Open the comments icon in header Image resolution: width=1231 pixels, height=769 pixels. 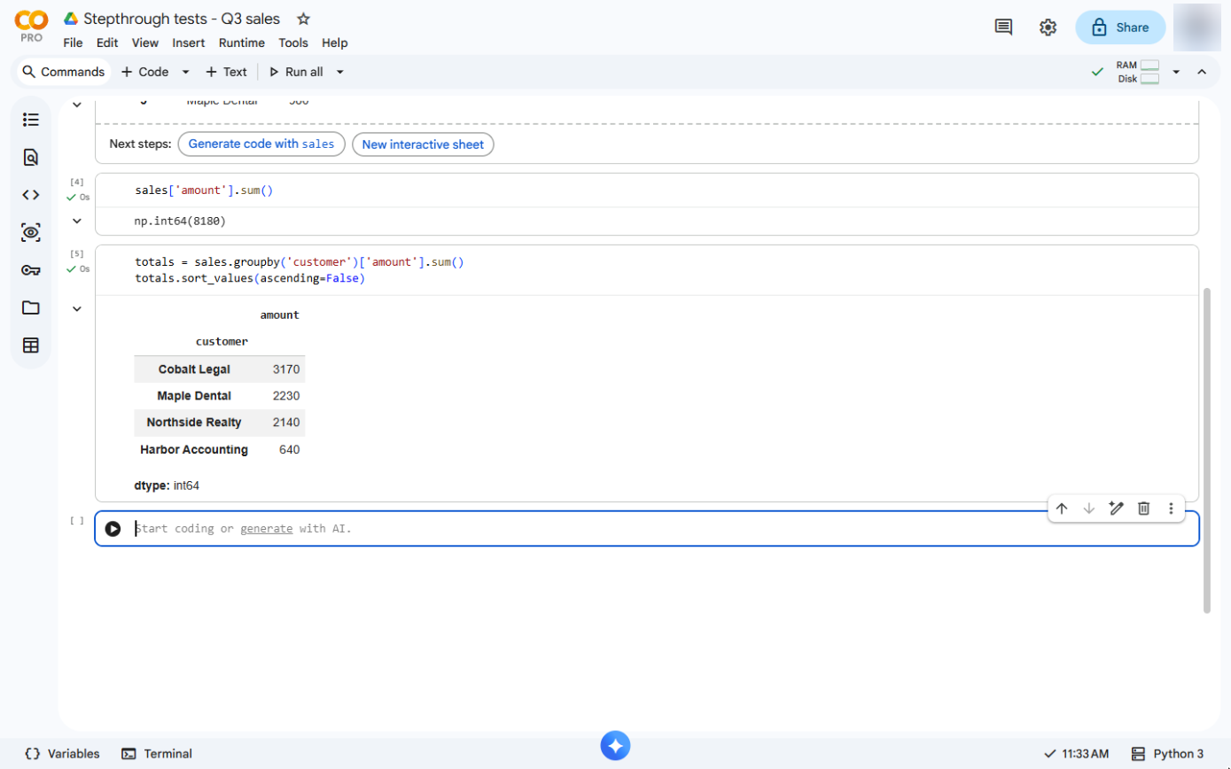pos(1004,27)
